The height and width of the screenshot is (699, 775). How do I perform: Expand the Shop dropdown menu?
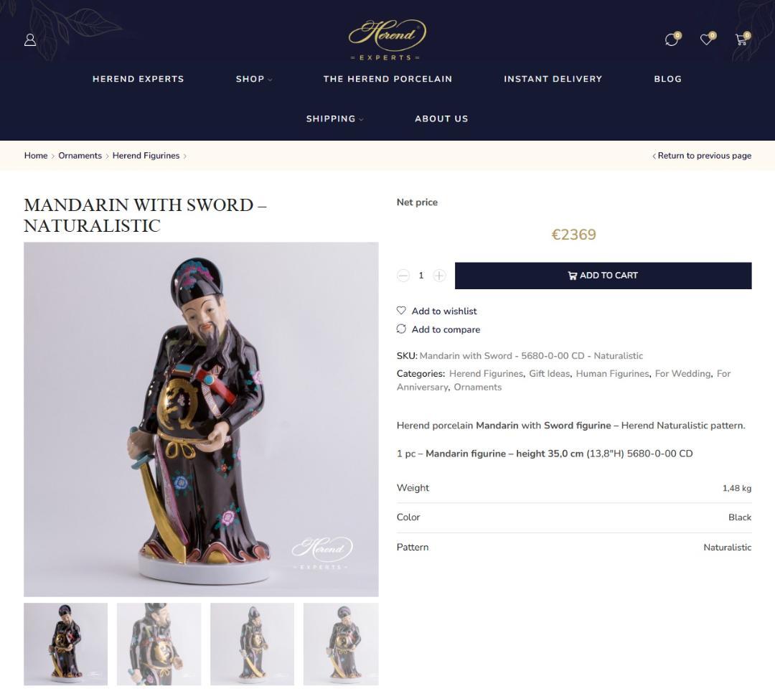(253, 79)
